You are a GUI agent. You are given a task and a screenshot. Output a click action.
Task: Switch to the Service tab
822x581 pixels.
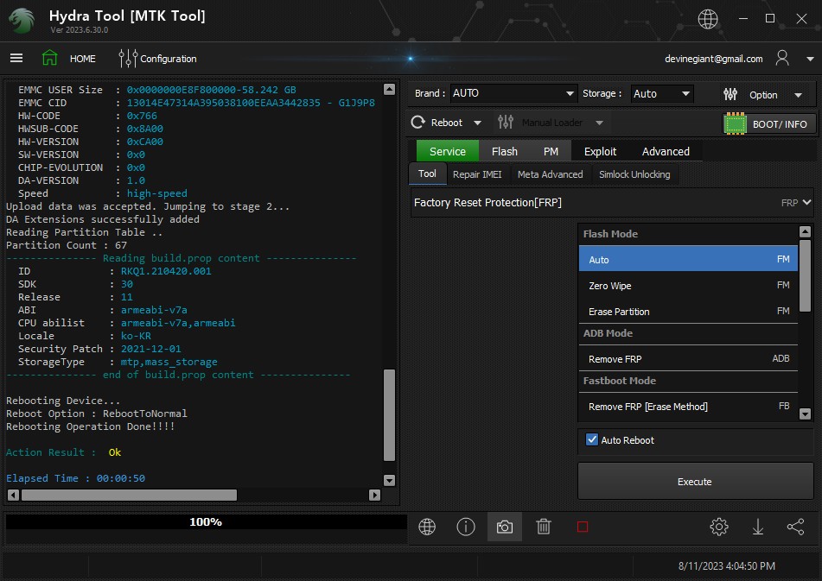tap(447, 151)
